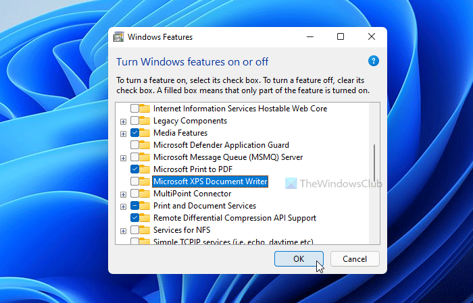Check the Services for NFS checkbox
This screenshot has height=303, width=473.
click(x=134, y=230)
